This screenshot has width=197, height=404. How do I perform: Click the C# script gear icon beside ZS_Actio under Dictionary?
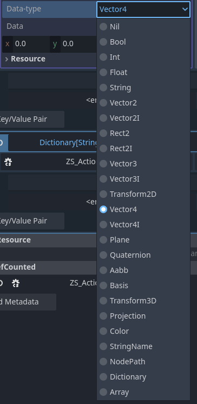8,162
